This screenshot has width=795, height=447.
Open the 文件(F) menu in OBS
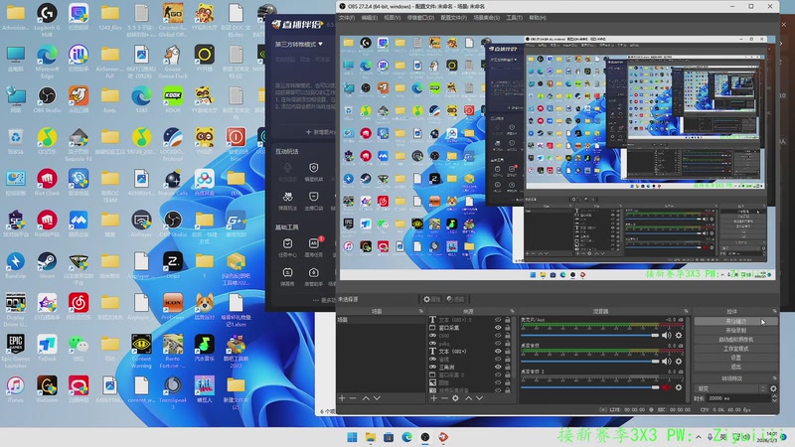point(347,18)
